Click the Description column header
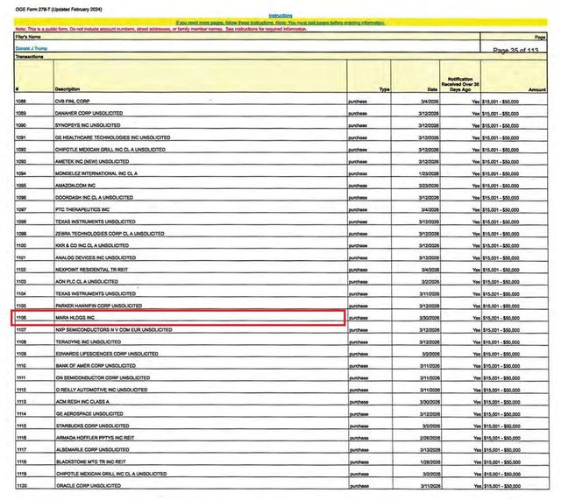Viewport: 561px width, 500px height. 67,89
